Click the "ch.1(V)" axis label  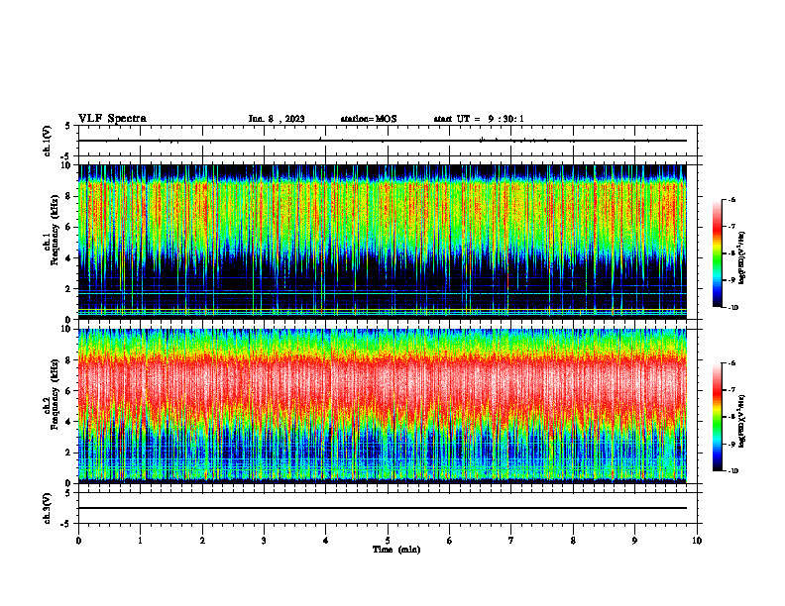(x=48, y=141)
